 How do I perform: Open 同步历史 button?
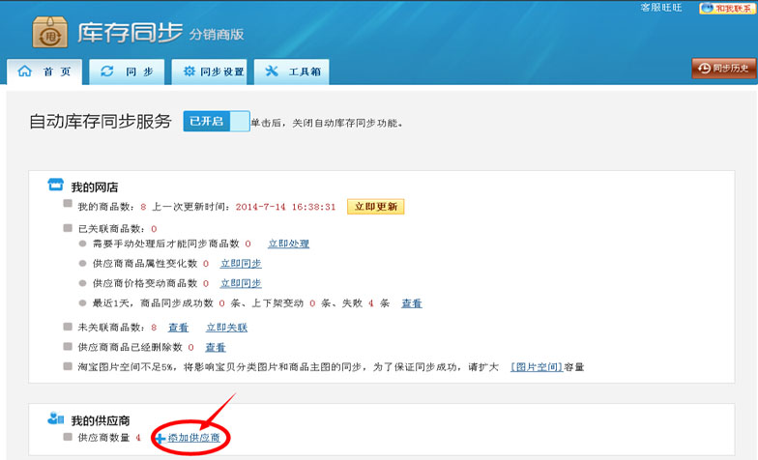[723, 68]
